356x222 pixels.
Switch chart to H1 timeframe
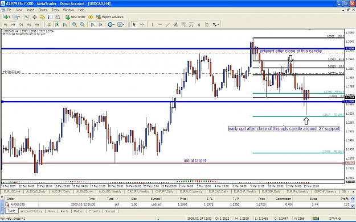(x=6, y=24)
